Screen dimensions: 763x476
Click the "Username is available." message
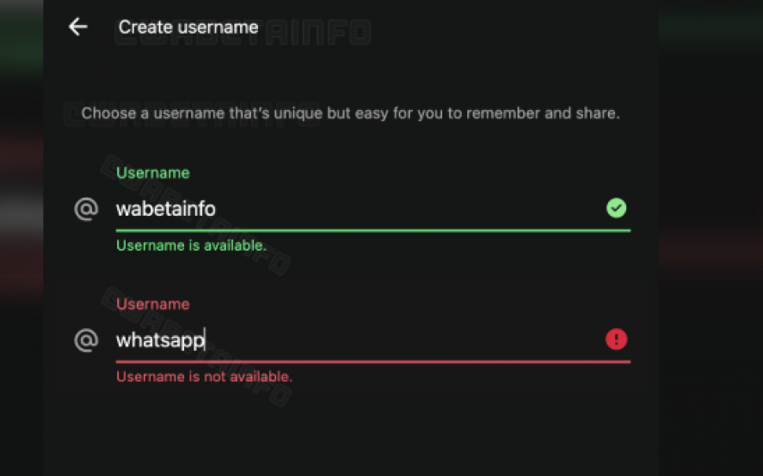(x=191, y=246)
